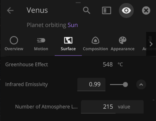The height and width of the screenshot is (121, 156).
Task: Select the Motion tab label
Action: coord(41,49)
